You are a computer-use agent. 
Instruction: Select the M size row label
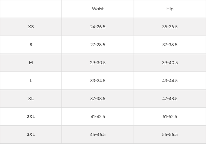(31, 63)
